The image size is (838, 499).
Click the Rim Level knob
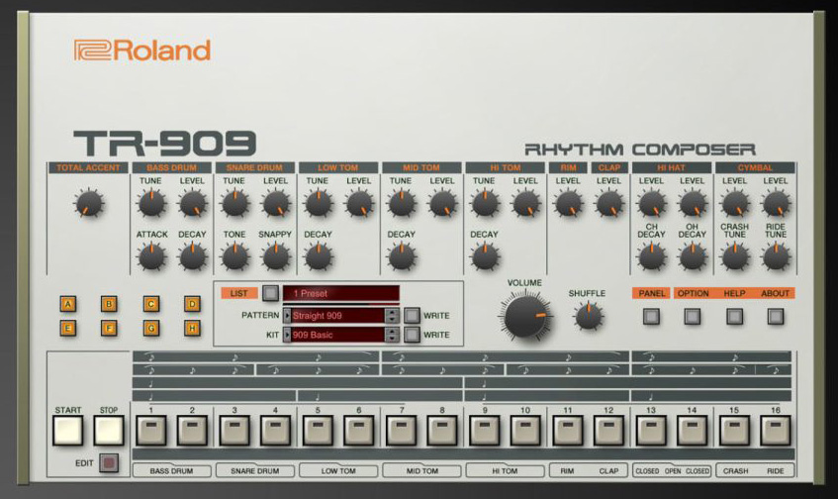pyautogui.click(x=568, y=204)
